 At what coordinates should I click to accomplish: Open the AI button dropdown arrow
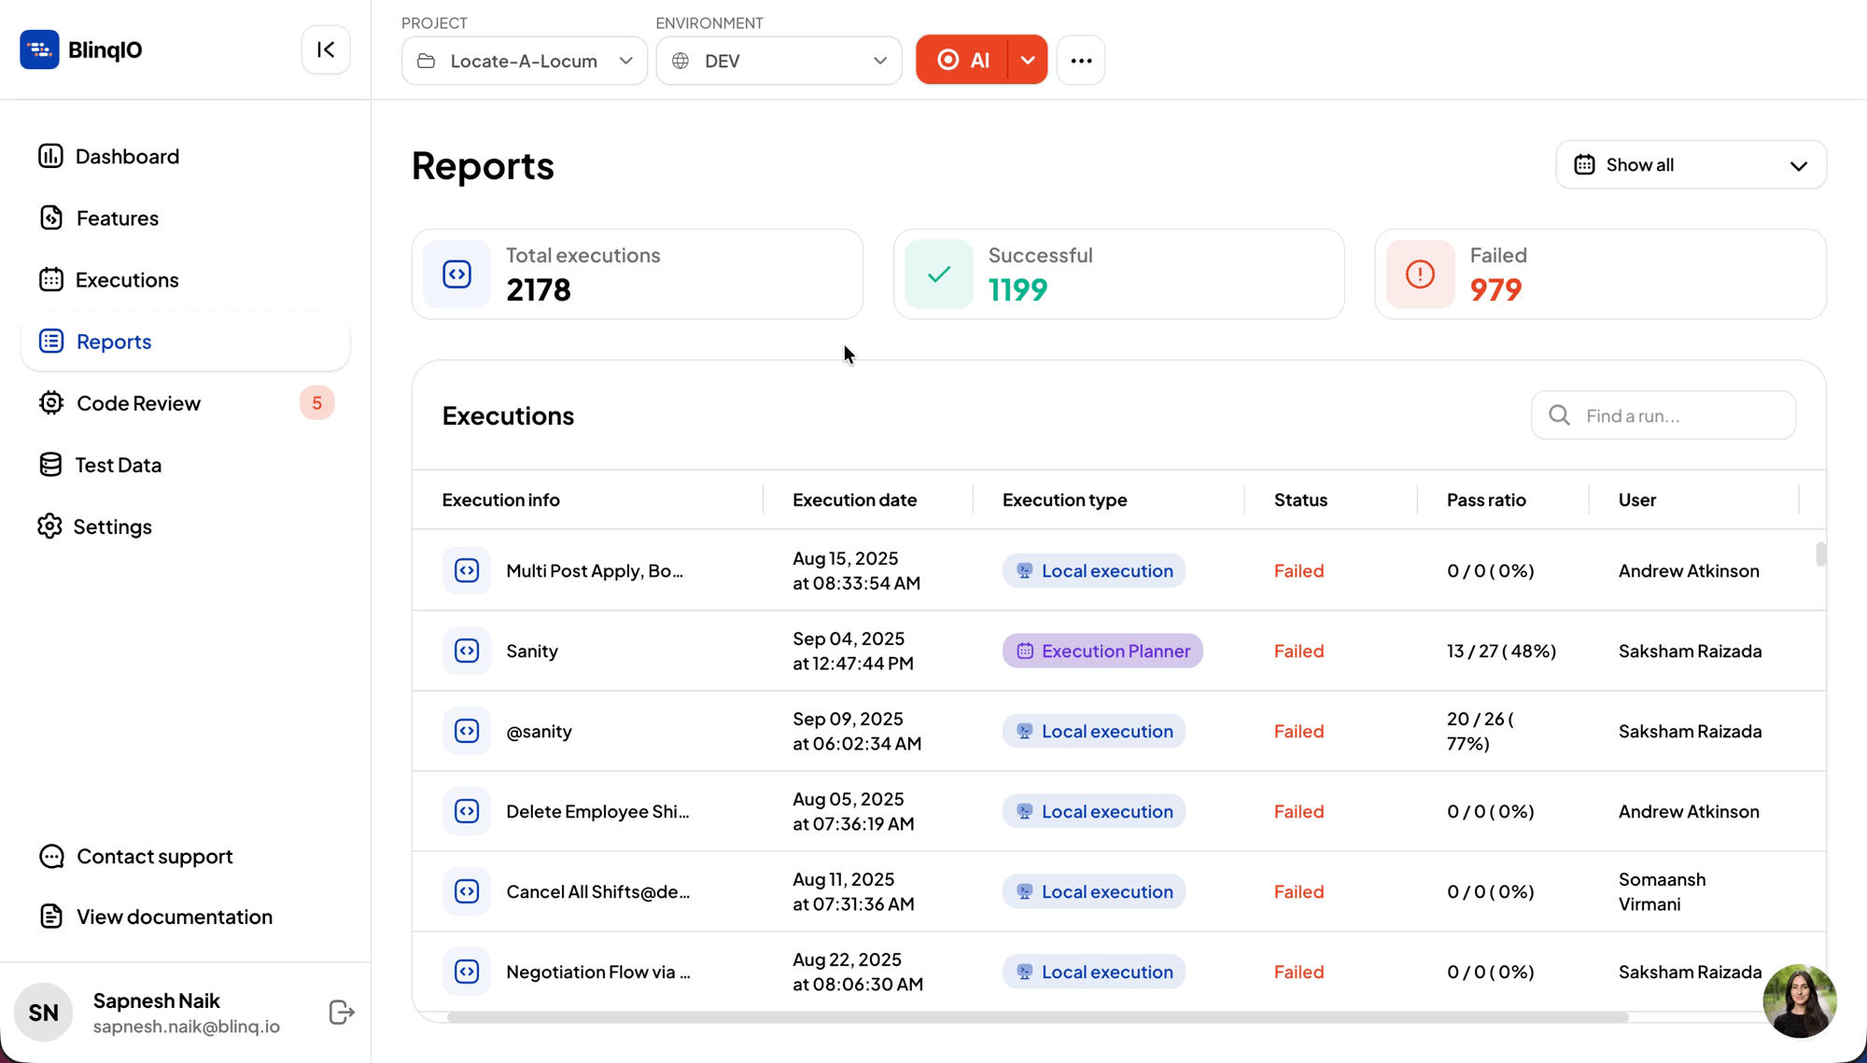click(1028, 61)
